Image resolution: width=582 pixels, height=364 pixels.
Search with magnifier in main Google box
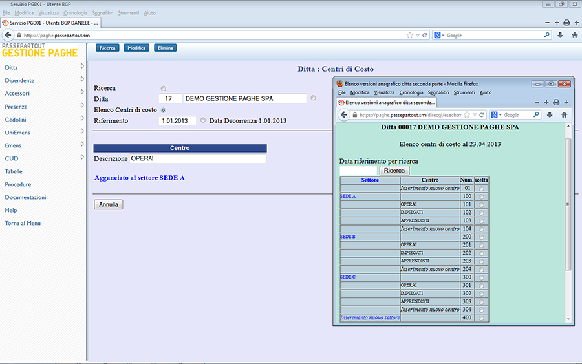pos(546,35)
